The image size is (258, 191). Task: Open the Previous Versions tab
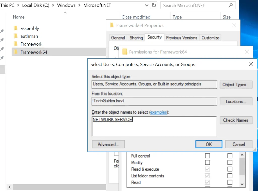[x=182, y=38]
